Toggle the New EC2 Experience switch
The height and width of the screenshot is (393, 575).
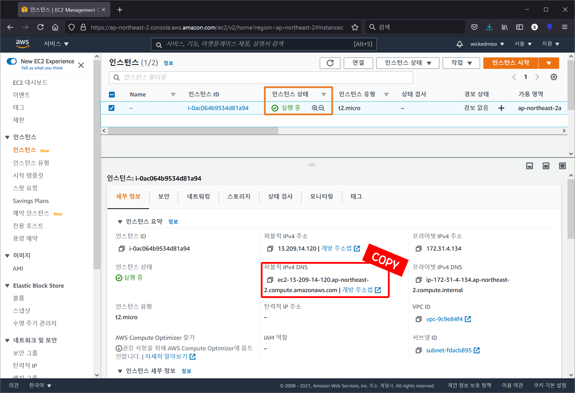[x=12, y=61]
